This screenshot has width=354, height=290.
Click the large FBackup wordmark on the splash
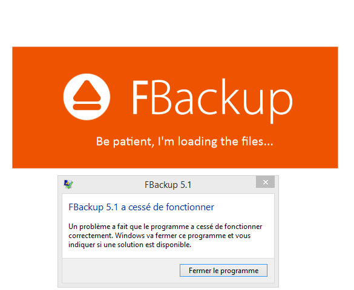point(212,101)
